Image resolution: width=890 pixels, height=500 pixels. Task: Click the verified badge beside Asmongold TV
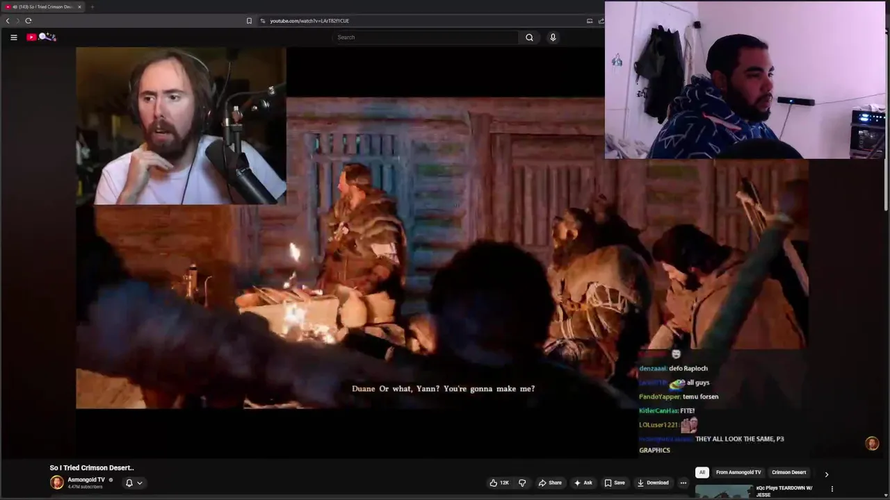(x=111, y=480)
